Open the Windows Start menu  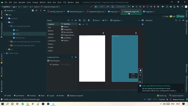(2, 104)
